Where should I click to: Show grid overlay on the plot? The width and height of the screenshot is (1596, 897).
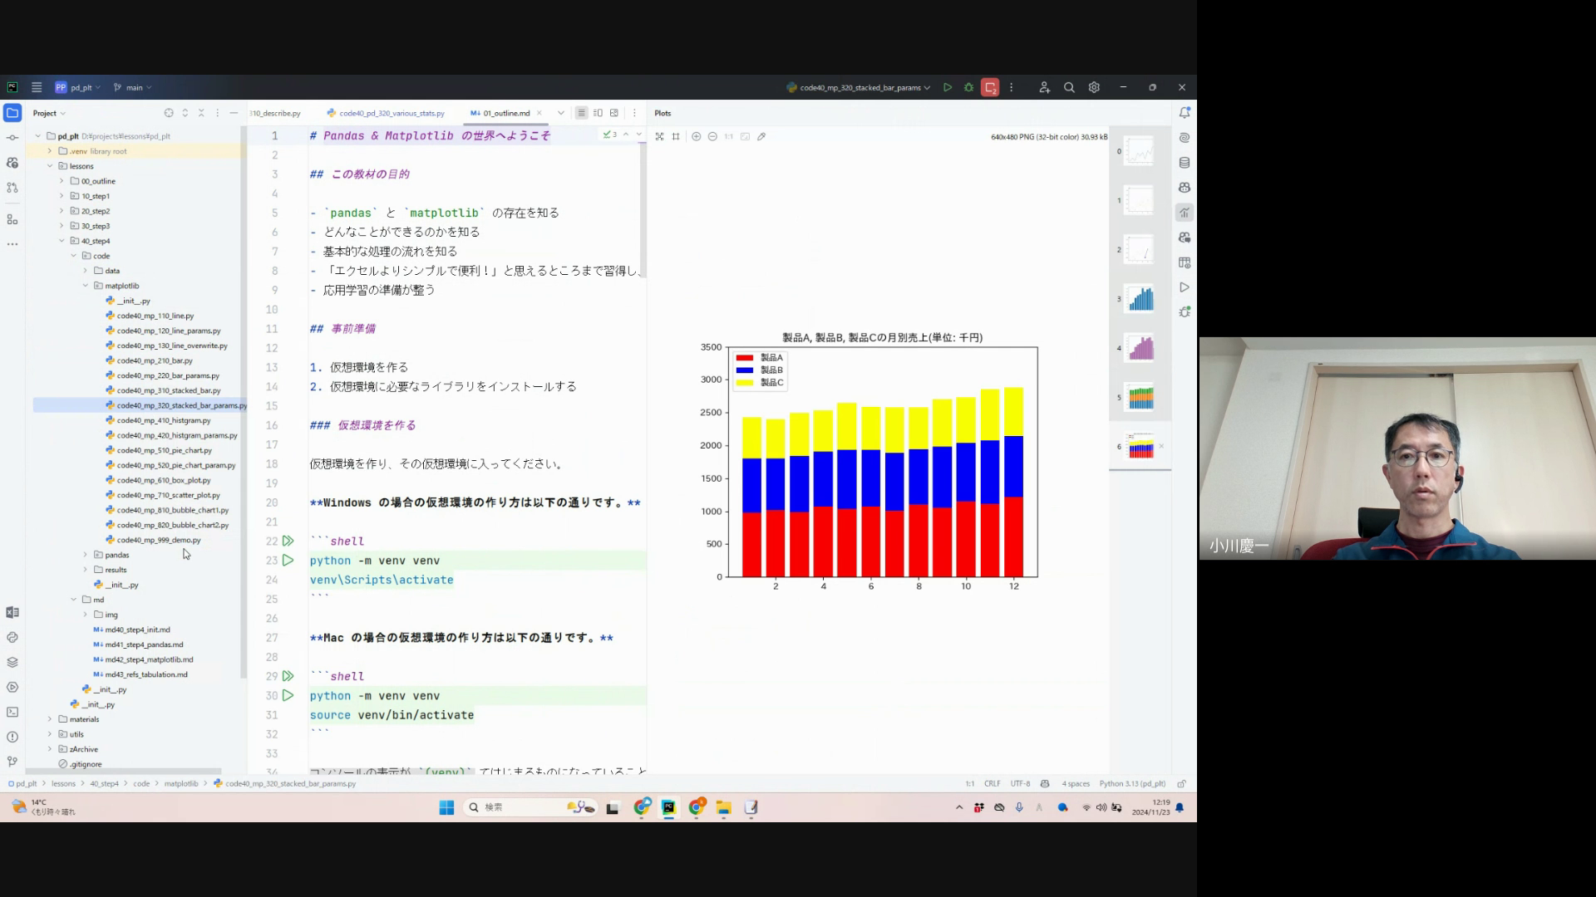[676, 136]
